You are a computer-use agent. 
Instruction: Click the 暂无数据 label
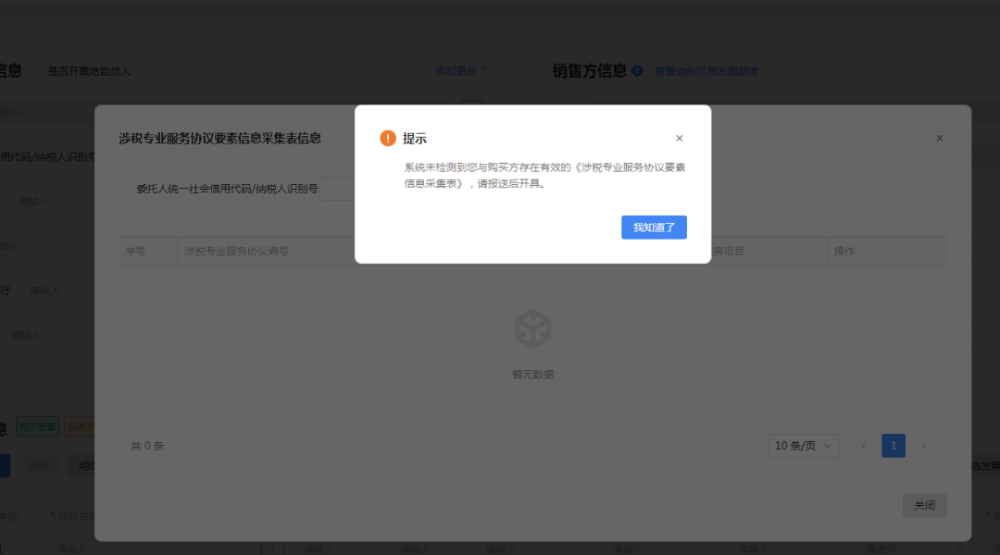pos(533,375)
